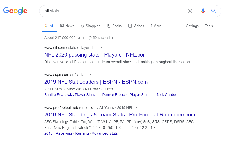This screenshot has width=234, height=142.
Task: Click the Visit ESPN to view snippet text
Action: tap(79, 89)
